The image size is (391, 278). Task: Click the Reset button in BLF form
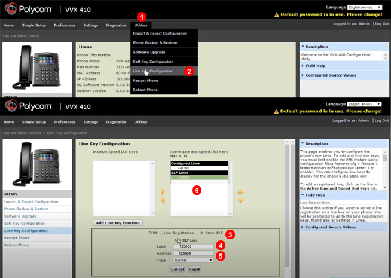click(194, 269)
